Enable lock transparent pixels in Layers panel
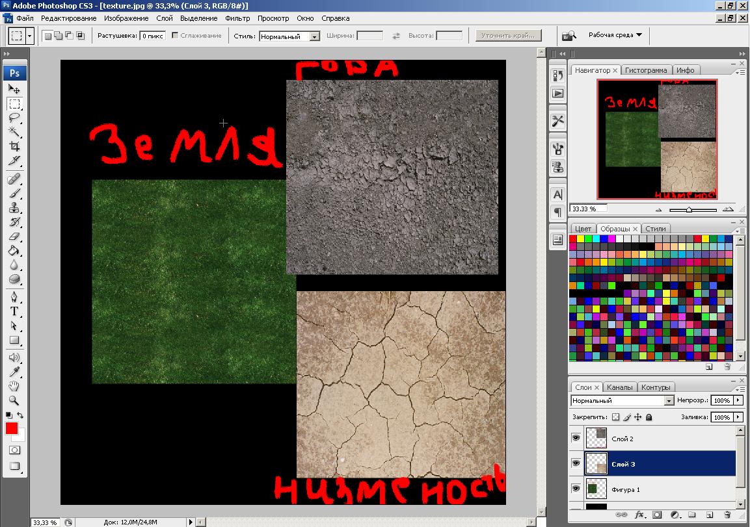750x527 pixels. click(x=616, y=417)
